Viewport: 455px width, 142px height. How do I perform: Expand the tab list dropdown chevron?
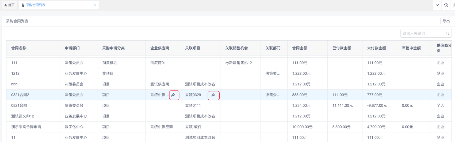click(437, 5)
